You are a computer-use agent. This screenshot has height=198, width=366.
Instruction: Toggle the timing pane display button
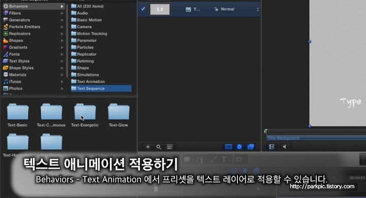point(271,147)
